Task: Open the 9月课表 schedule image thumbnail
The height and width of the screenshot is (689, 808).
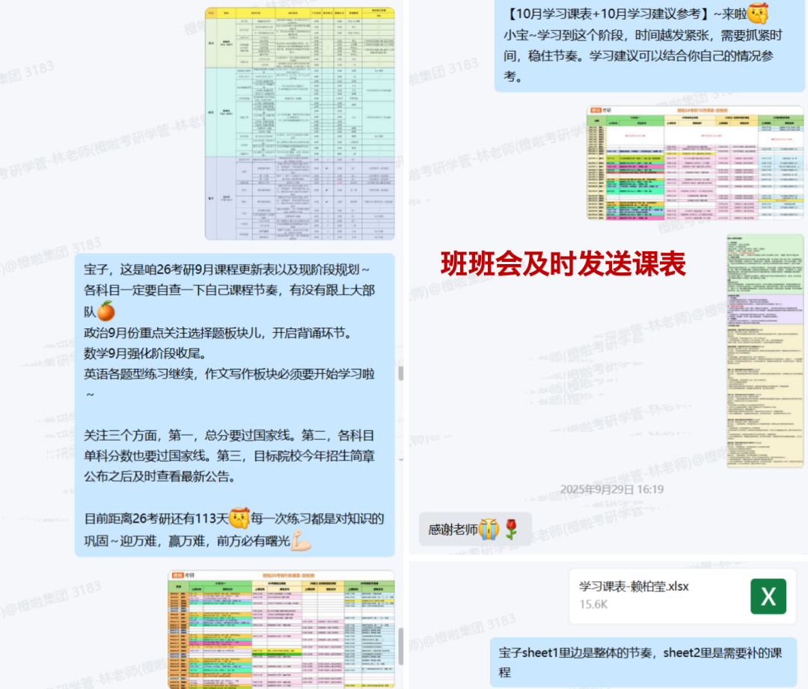Action: [x=281, y=629]
